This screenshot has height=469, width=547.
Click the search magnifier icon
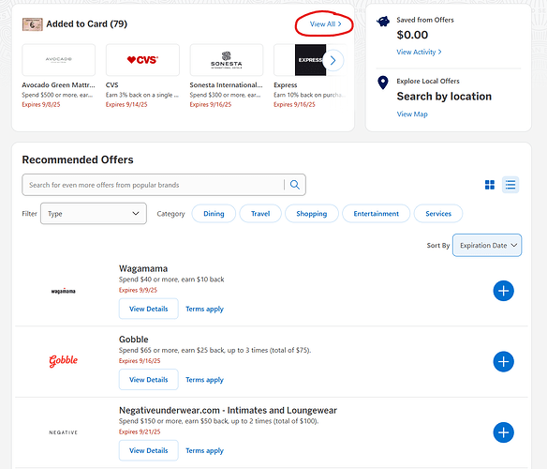[295, 185]
